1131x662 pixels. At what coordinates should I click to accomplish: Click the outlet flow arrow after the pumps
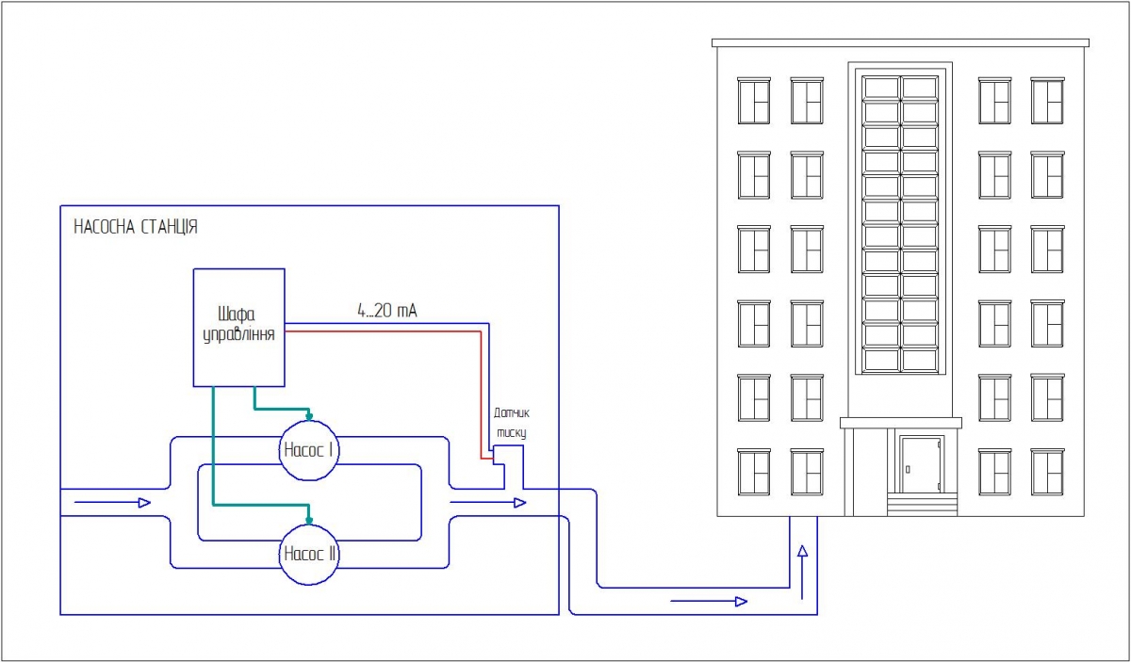coord(487,503)
